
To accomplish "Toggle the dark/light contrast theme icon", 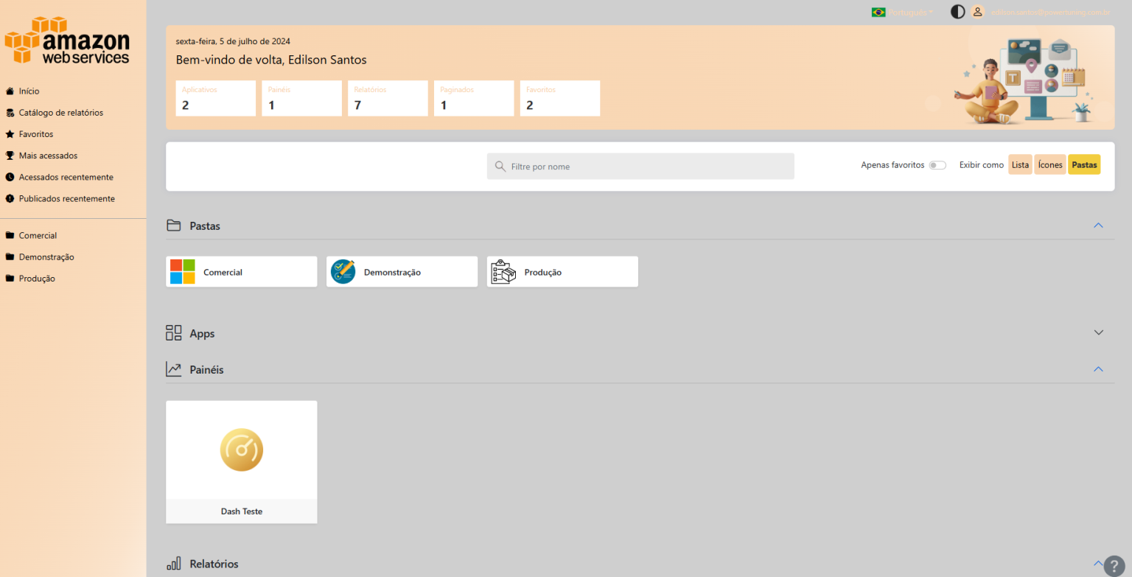I will [x=957, y=12].
